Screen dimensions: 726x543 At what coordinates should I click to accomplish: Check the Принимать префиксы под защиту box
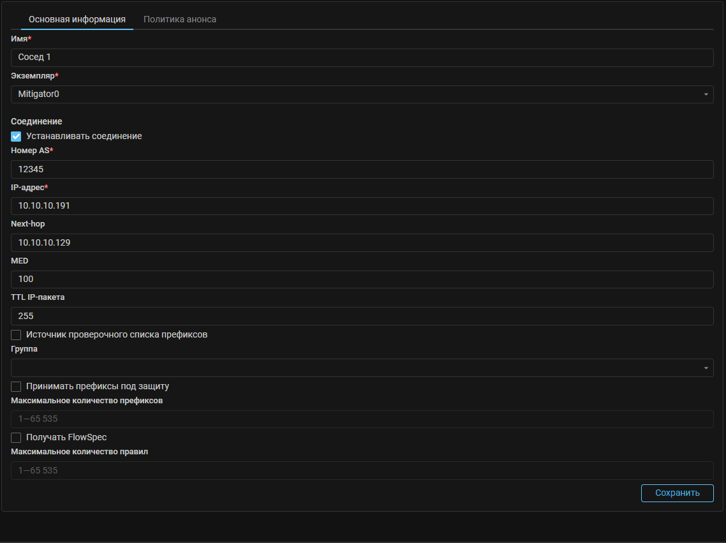[17, 386]
